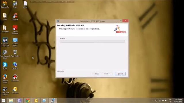Screen dimensions: 184x103
Task: Open the PowerISO desktop shortcut
Action: (x=15, y=90)
